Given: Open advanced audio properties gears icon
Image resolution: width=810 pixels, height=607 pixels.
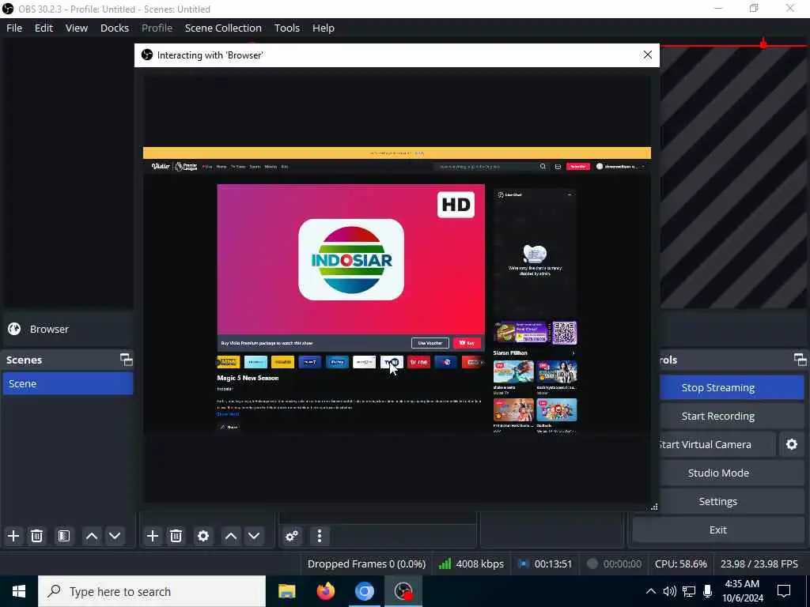Looking at the screenshot, I should (x=291, y=536).
